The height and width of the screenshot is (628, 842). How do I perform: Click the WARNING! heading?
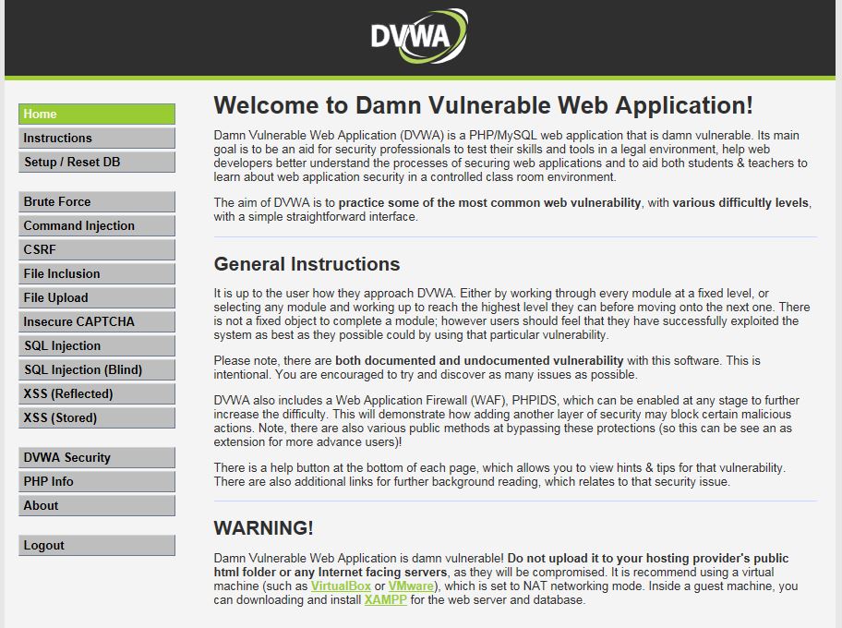[263, 528]
